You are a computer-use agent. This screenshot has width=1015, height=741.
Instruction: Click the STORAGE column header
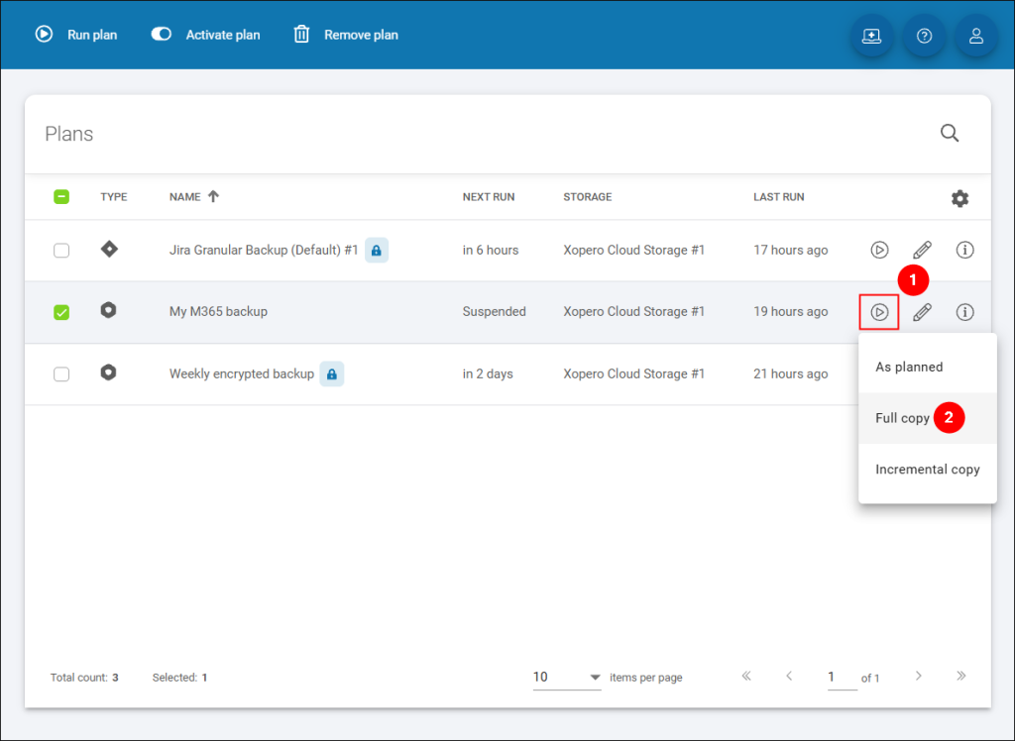click(x=587, y=197)
